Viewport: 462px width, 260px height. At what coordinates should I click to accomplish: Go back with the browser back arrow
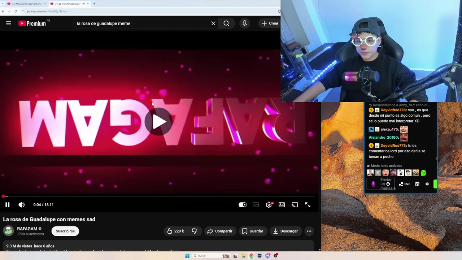(x=3, y=11)
